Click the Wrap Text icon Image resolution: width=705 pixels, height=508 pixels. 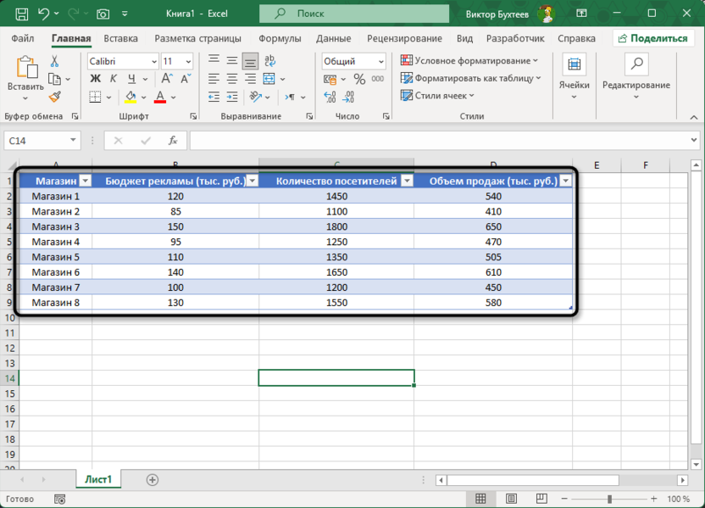pos(270,61)
